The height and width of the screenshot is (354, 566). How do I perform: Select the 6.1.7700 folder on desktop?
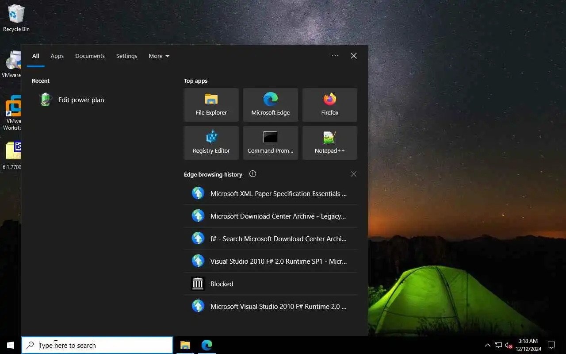(x=12, y=156)
